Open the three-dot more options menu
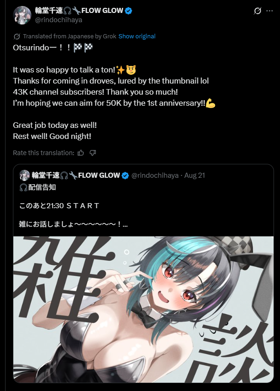Image resolution: width=280 pixels, height=391 pixels. point(269,11)
